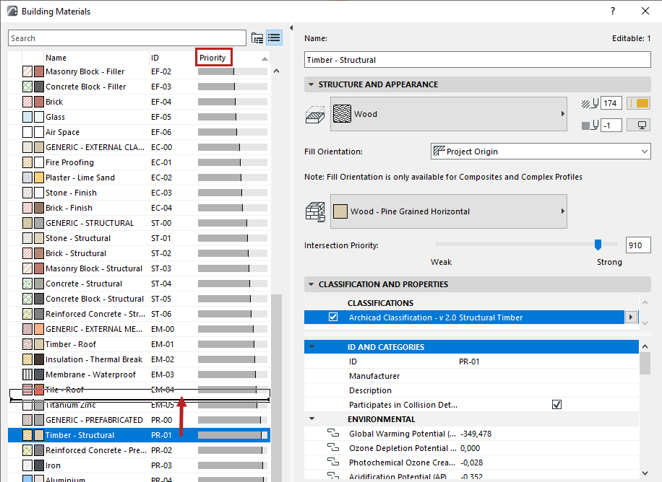This screenshot has width=662, height=482.
Task: Select the GENERIC - STRUCTURAL material
Action: click(x=139, y=223)
